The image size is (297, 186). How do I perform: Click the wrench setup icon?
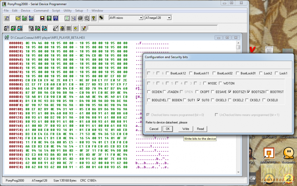(87, 18)
